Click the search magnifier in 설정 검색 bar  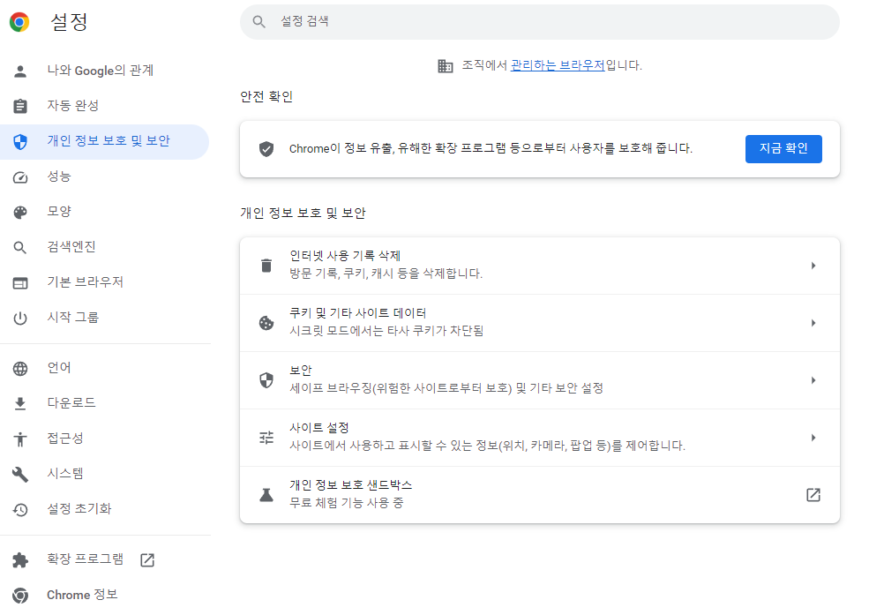[x=258, y=21]
